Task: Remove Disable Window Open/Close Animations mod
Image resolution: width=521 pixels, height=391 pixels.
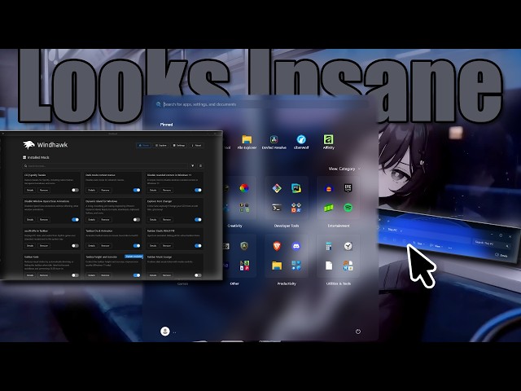Action: tap(44, 219)
